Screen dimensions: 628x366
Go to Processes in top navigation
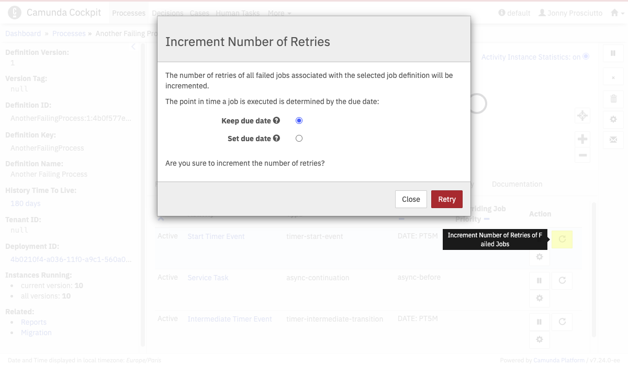[129, 13]
